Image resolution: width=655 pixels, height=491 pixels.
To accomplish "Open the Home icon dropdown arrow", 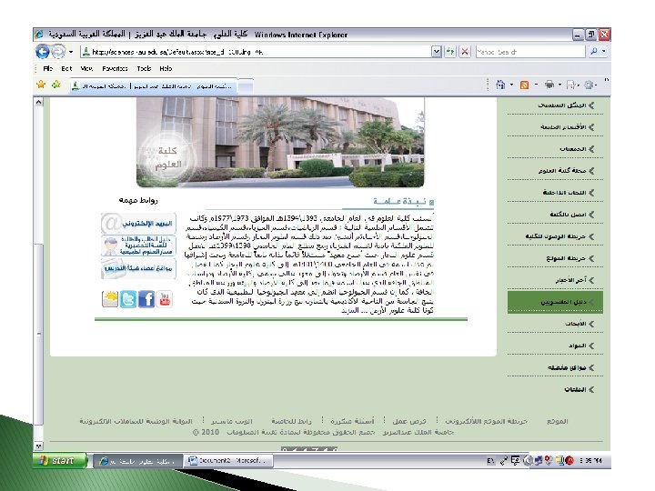I will tap(511, 85).
